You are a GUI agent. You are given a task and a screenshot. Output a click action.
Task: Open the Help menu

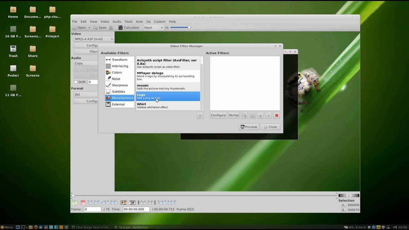tap(172, 22)
